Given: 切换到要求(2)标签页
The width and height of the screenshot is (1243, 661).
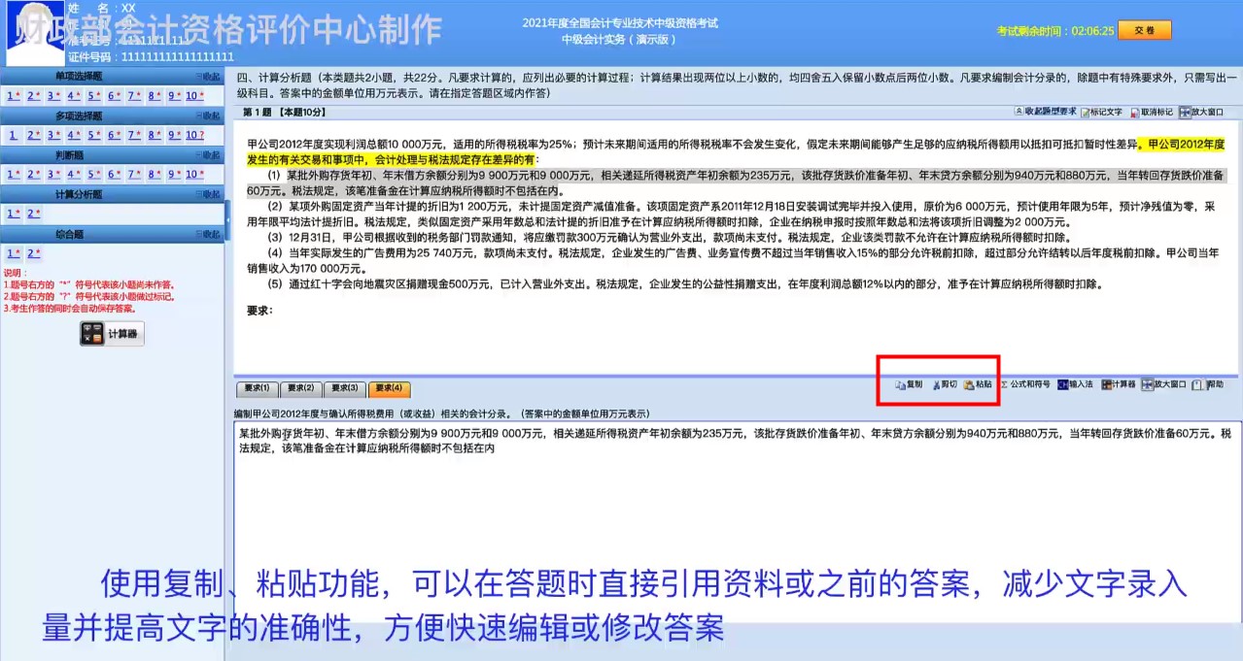Looking at the screenshot, I should [299, 388].
